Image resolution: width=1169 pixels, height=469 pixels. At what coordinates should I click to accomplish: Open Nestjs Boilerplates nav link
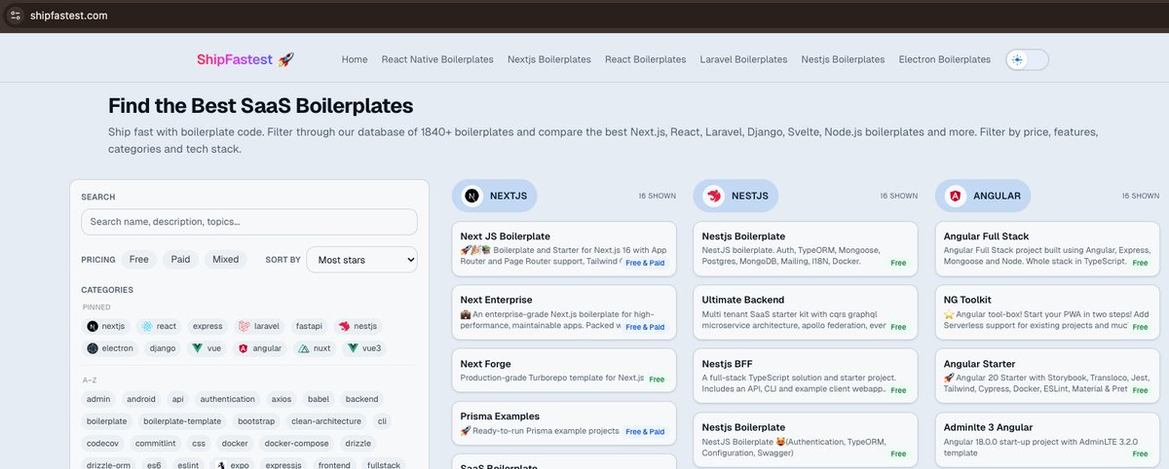click(843, 59)
